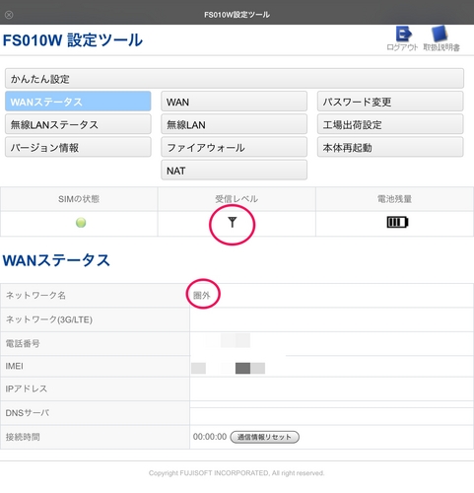Show バージョン情報 version info

(78, 147)
